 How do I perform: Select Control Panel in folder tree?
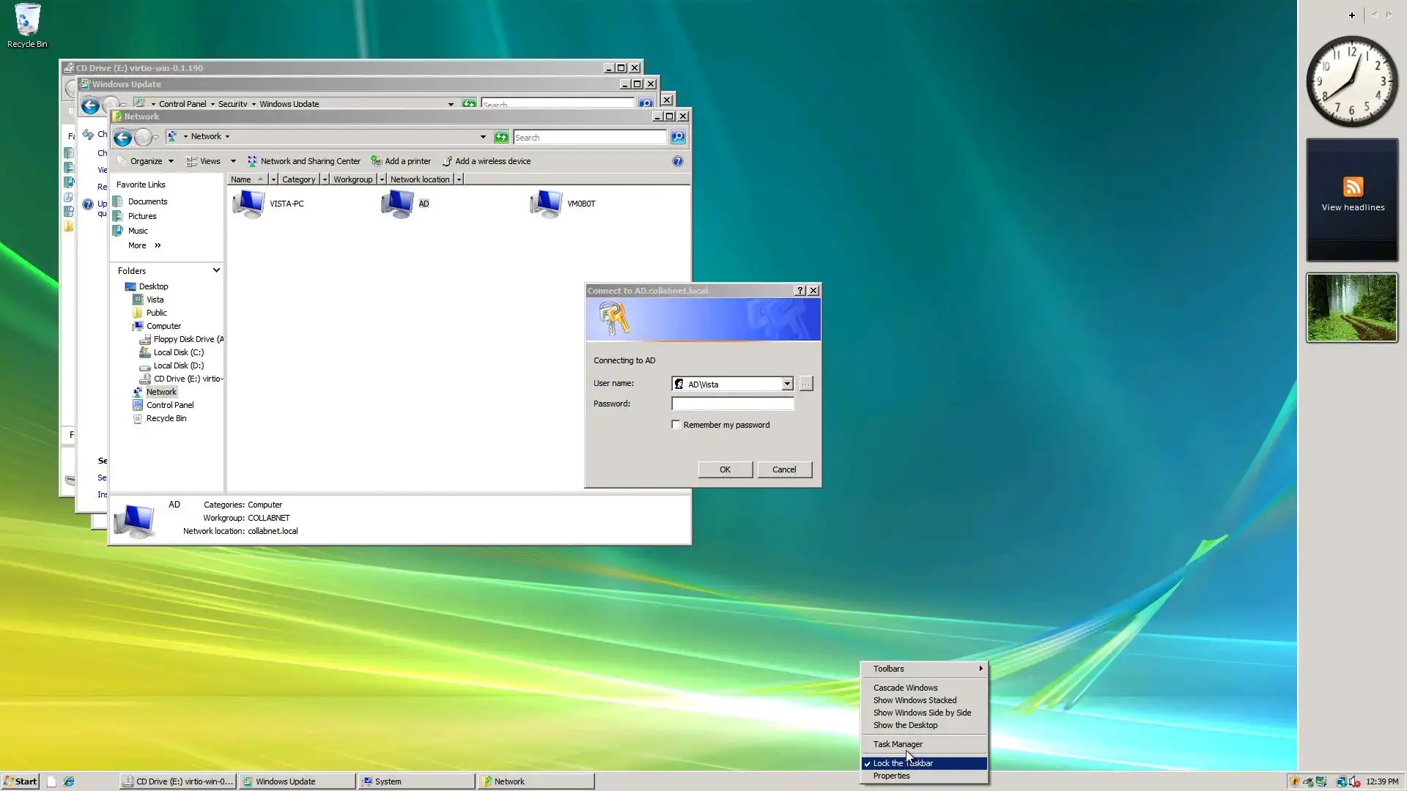[170, 405]
